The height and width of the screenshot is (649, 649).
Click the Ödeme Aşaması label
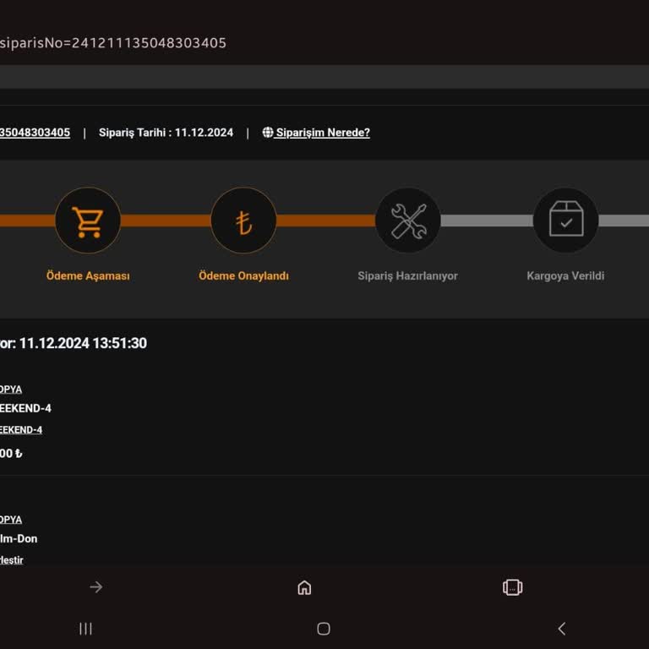(88, 275)
